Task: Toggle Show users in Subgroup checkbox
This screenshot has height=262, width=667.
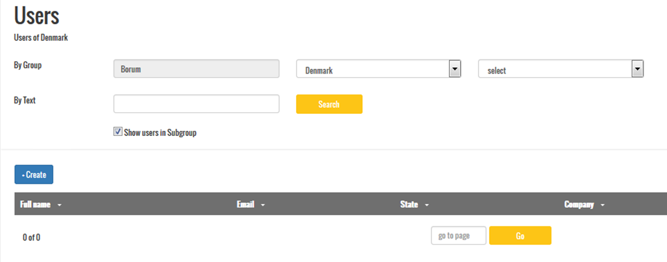Action: (x=118, y=132)
